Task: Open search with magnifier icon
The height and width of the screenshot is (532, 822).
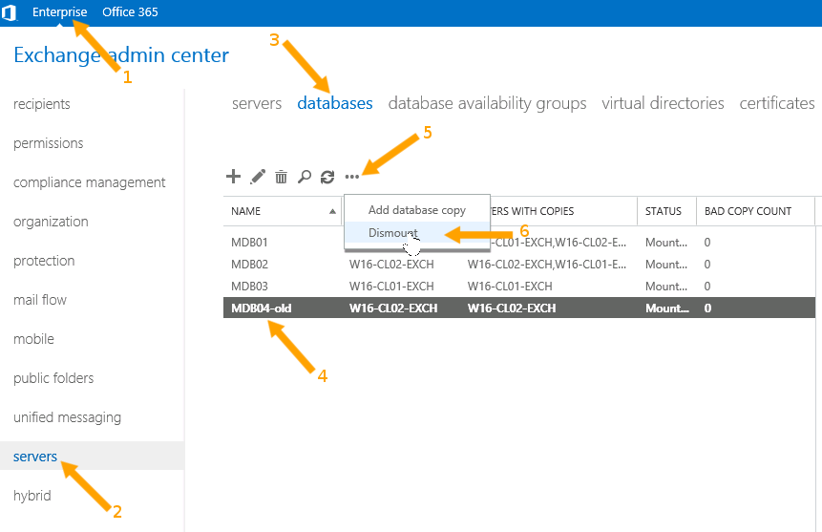Action: 304,177
